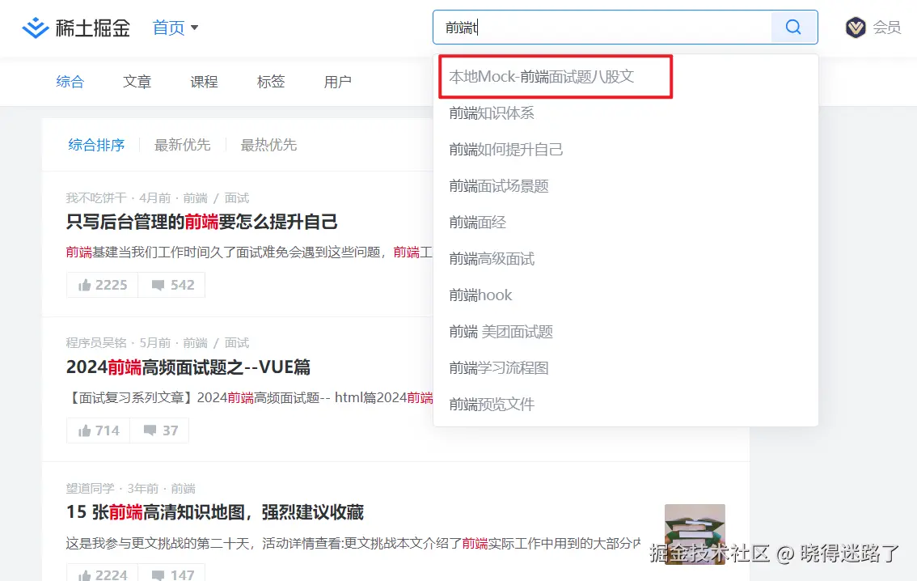Image resolution: width=917 pixels, height=581 pixels.
Task: Open the 课程 tab
Action: point(204,82)
